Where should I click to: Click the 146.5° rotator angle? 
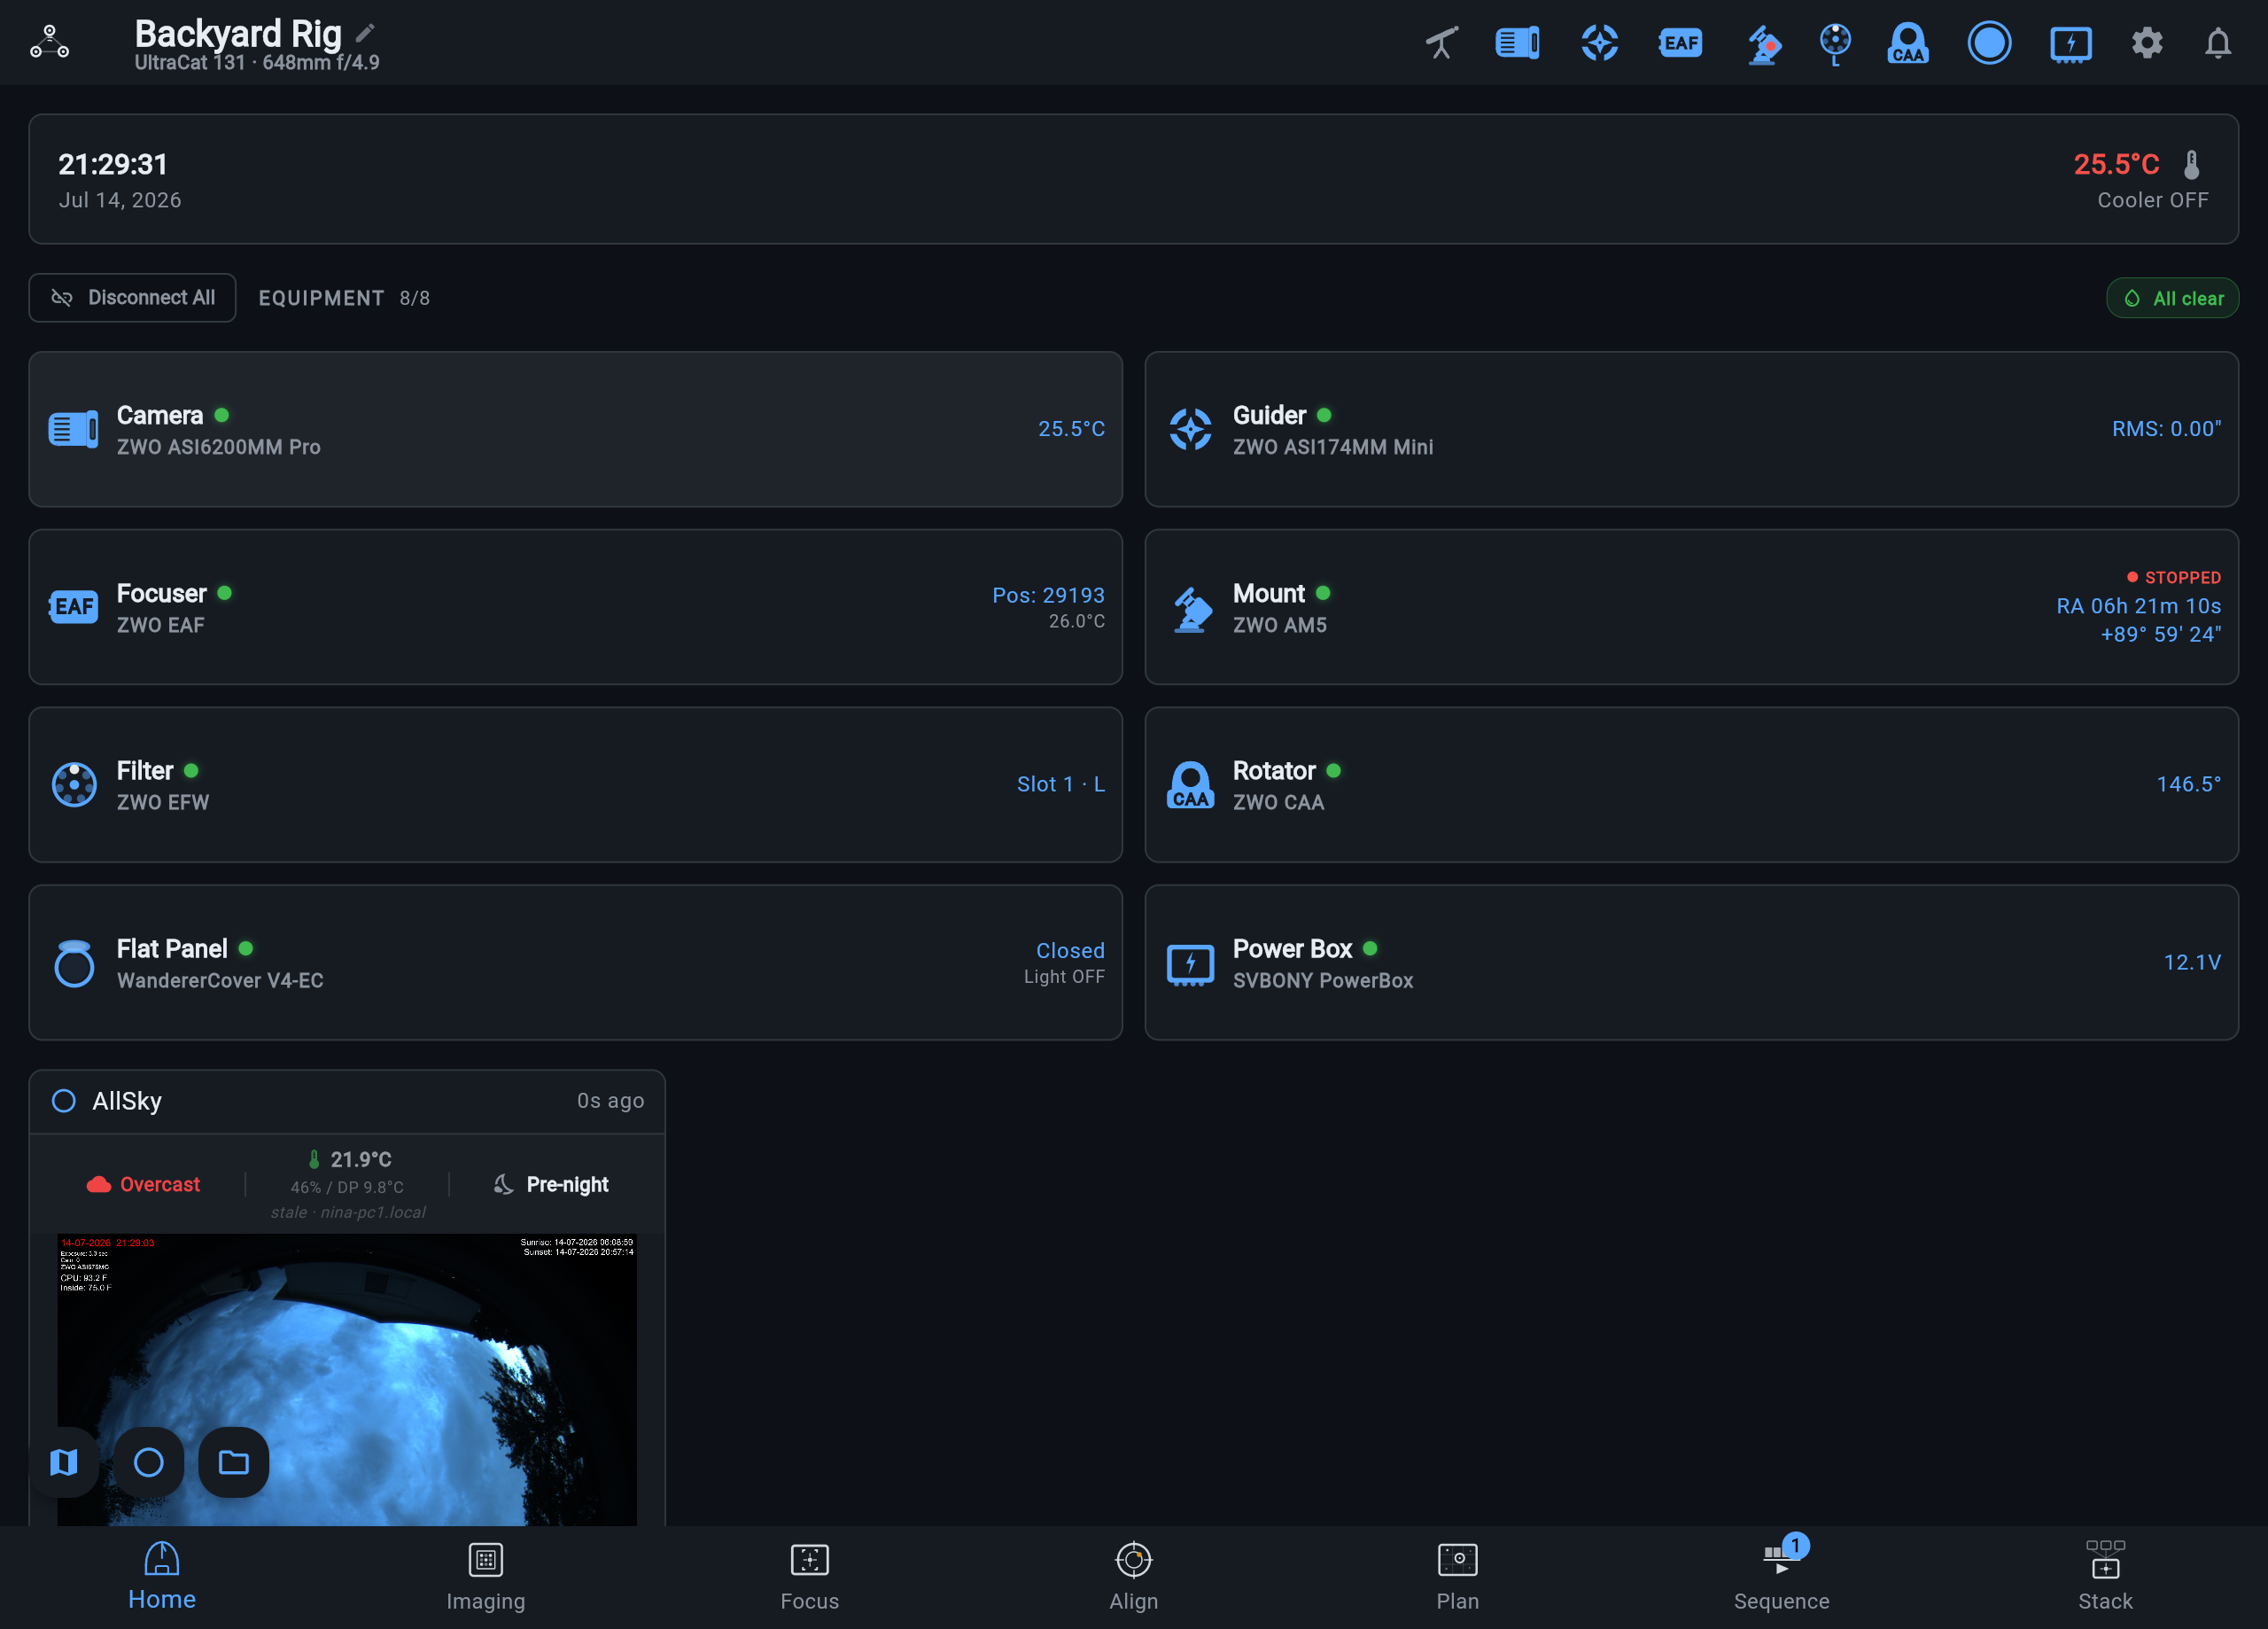[2189, 784]
